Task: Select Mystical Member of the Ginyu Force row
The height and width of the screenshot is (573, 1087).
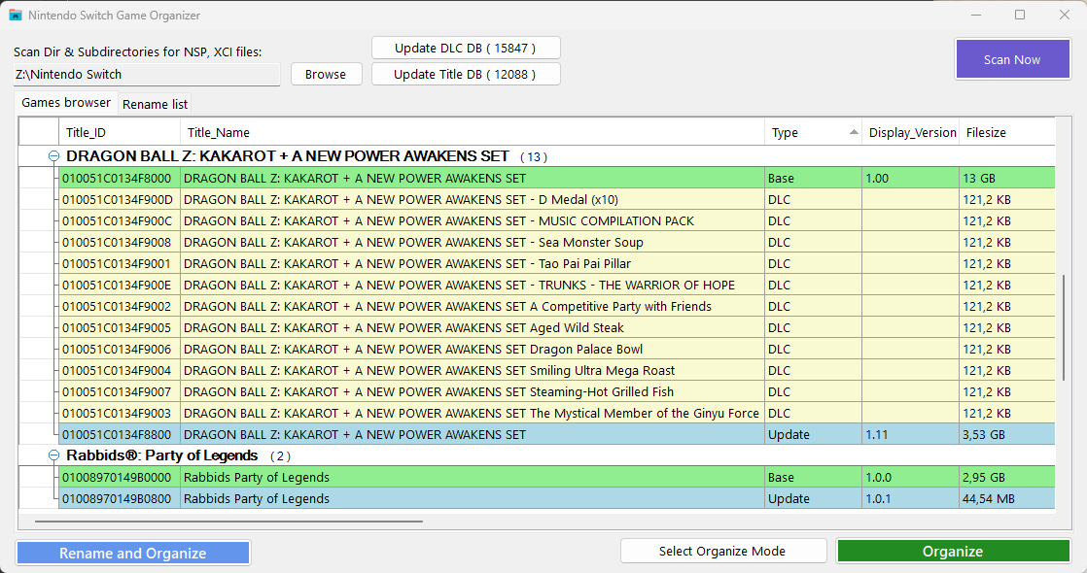Action: pyautogui.click(x=557, y=413)
